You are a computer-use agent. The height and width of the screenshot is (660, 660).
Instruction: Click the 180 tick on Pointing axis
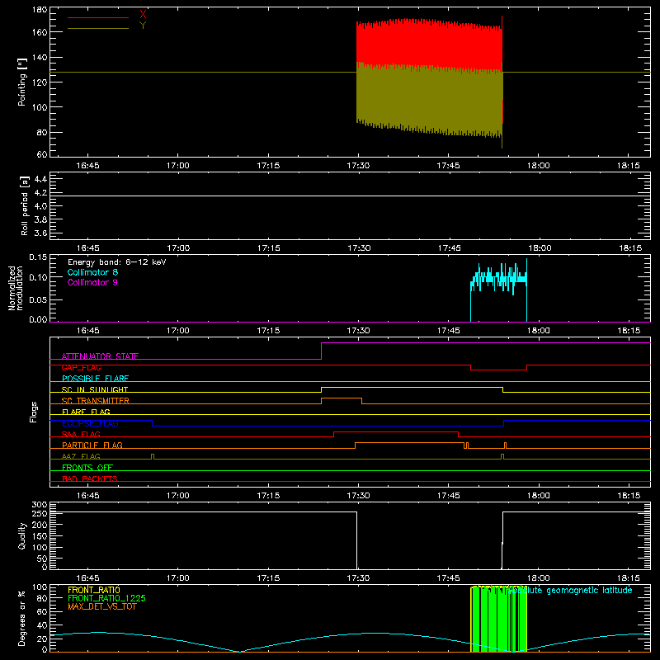coord(40,10)
